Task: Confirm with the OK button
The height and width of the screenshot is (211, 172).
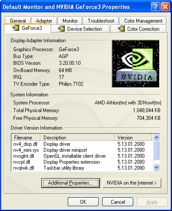Action: click(83, 202)
